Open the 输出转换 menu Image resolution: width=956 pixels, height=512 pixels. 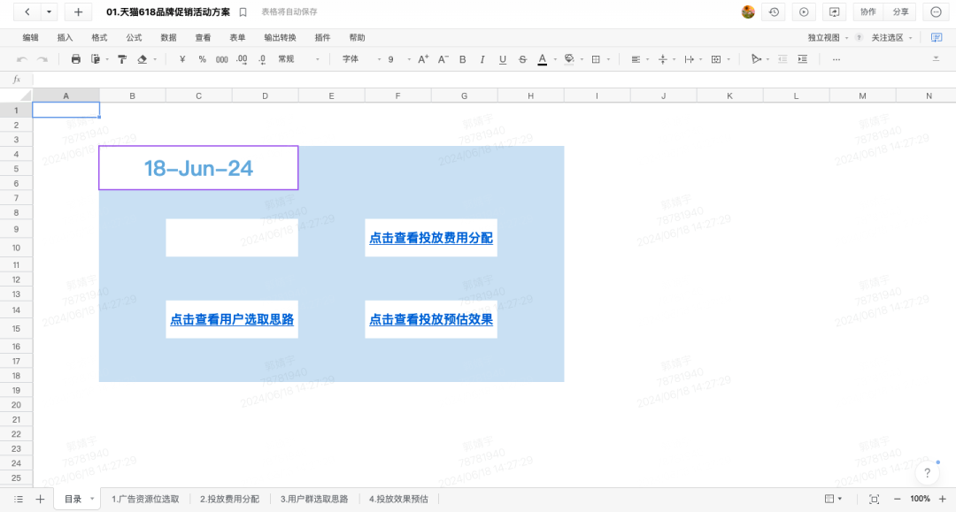[x=280, y=38]
